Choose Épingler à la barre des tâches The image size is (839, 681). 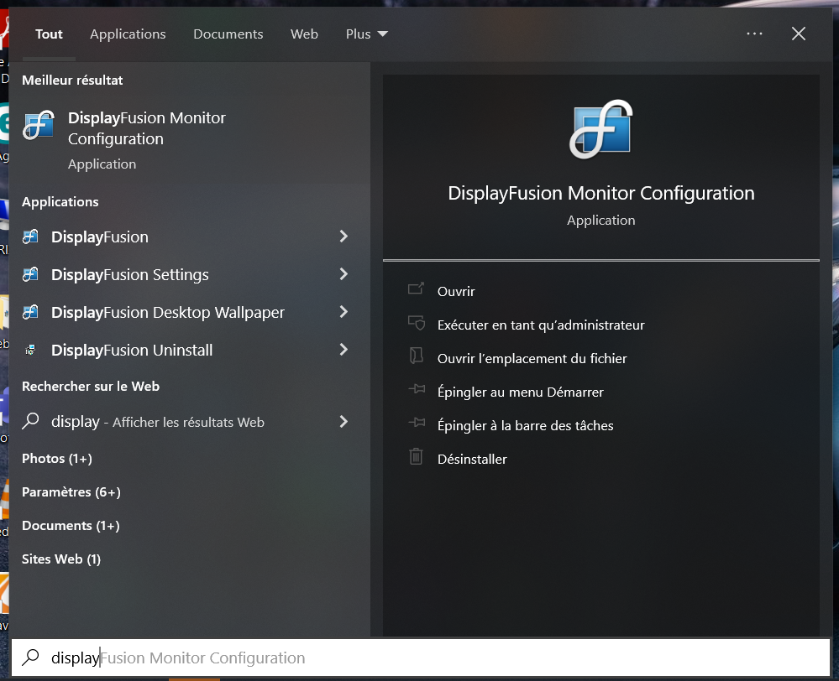[x=526, y=426]
